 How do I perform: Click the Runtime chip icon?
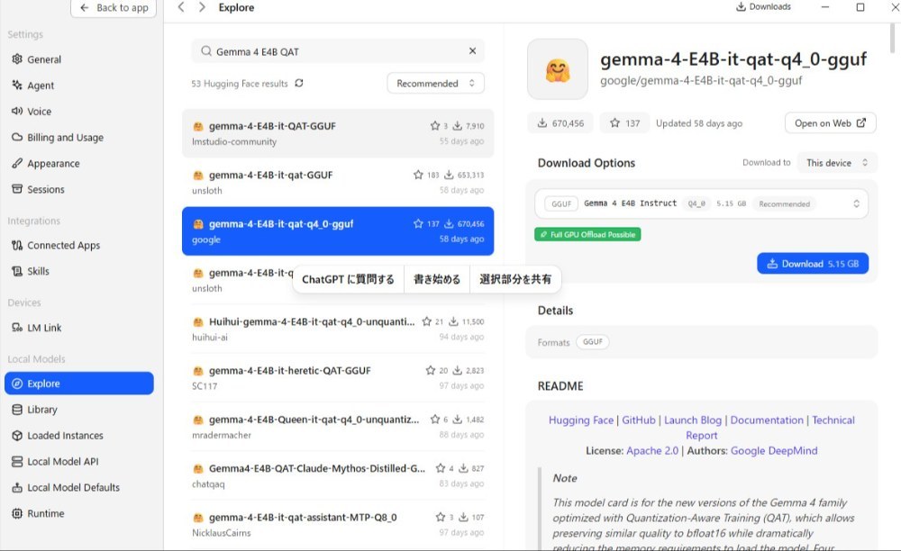coord(16,513)
